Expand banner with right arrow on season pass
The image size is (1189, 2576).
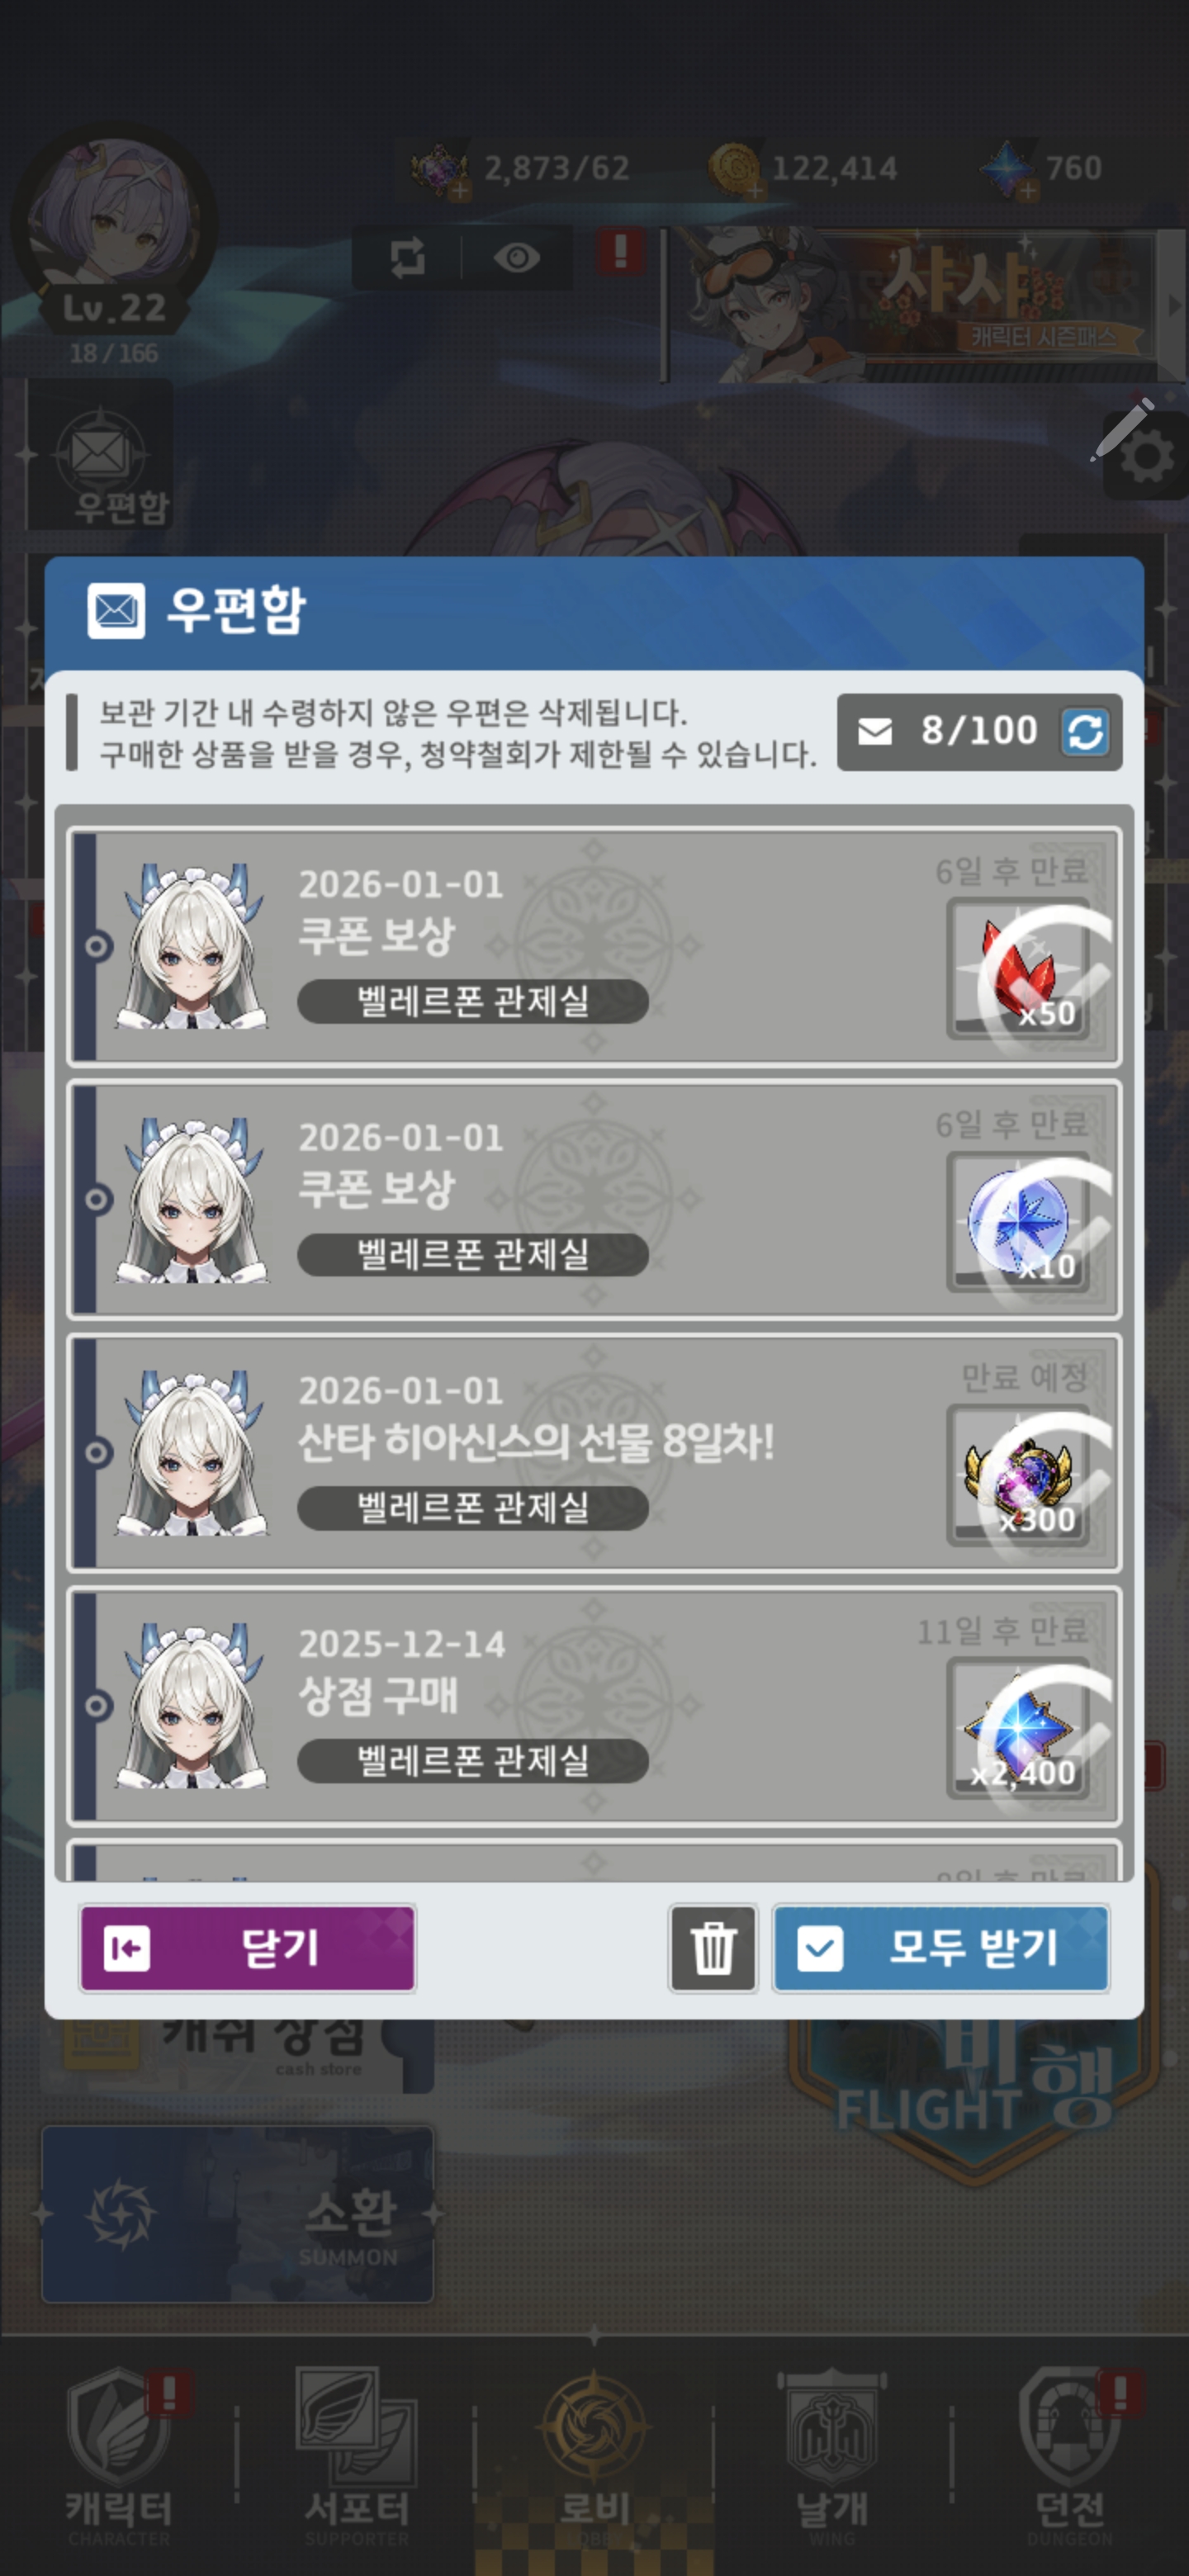[1174, 305]
